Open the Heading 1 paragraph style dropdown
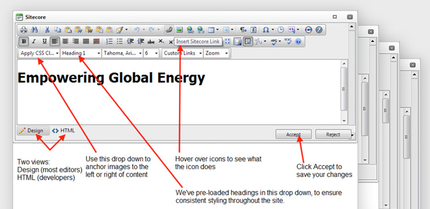Viewport: 430px width, 209px height. click(x=80, y=53)
